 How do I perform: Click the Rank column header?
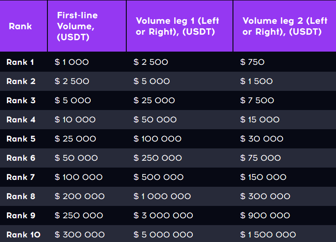tap(21, 26)
